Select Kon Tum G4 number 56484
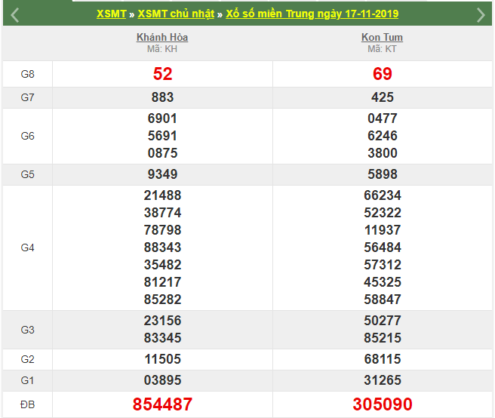The width and height of the screenshot is (495, 418). [x=383, y=247]
